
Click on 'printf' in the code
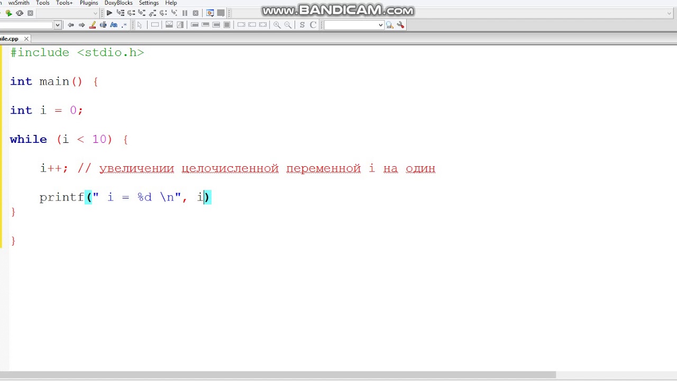[x=62, y=197]
